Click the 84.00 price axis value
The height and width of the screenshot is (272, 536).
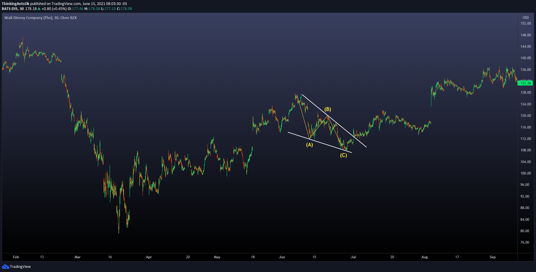525,220
